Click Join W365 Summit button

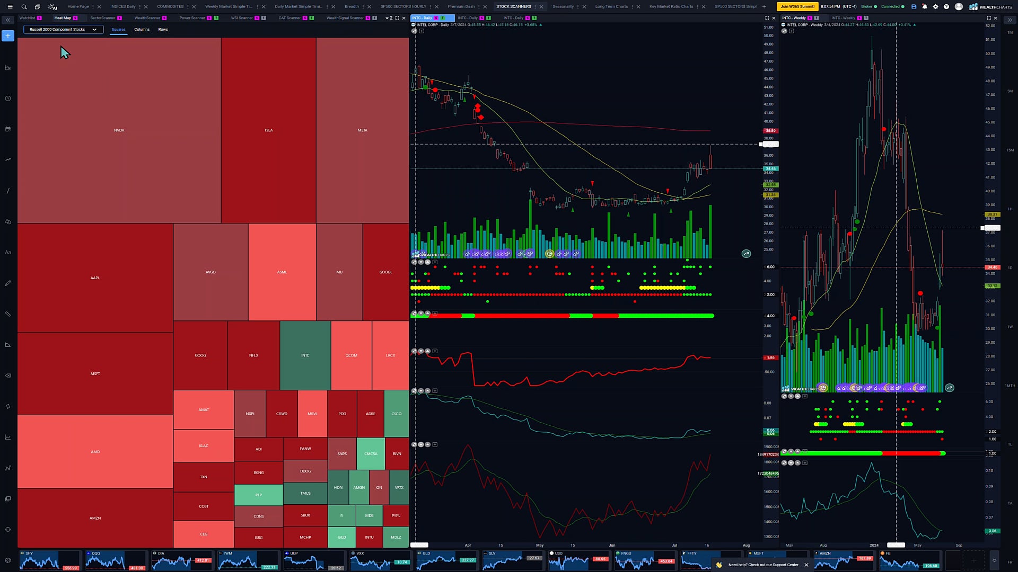[x=797, y=7]
